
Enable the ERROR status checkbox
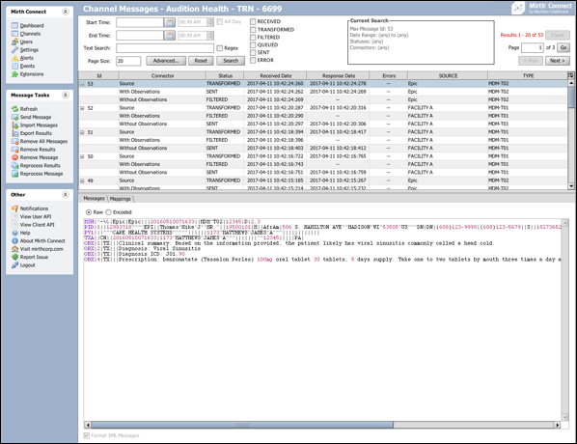(x=253, y=60)
